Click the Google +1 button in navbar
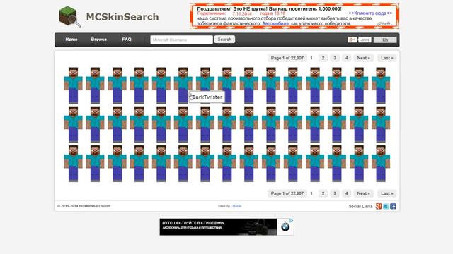 352,40
